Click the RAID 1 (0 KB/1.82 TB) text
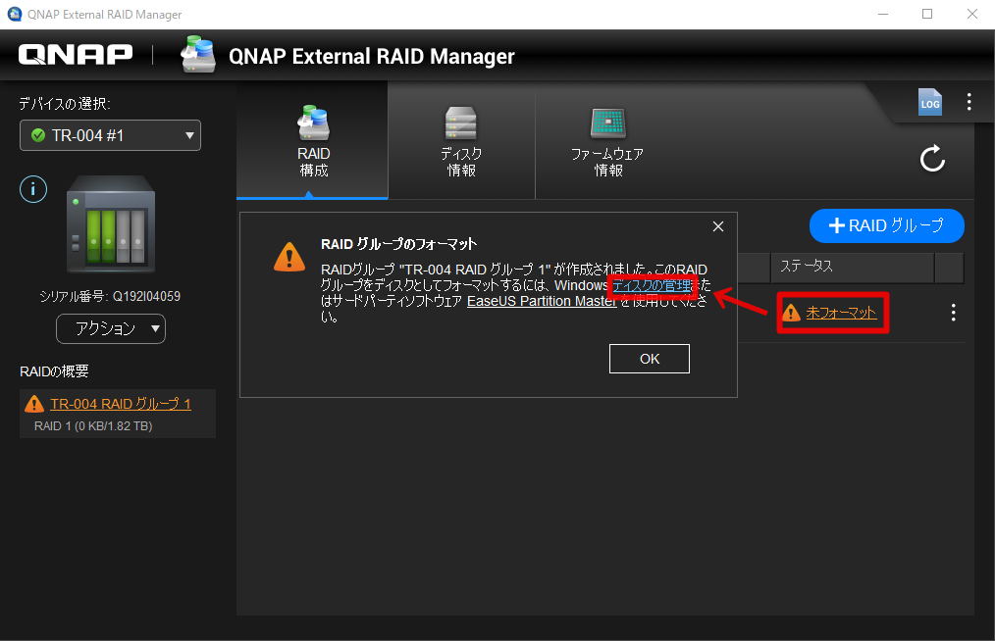 coord(93,426)
